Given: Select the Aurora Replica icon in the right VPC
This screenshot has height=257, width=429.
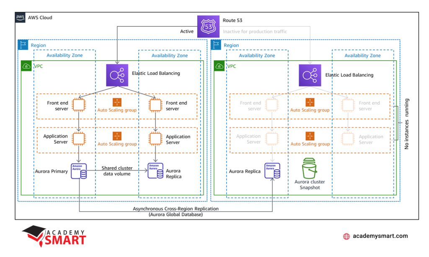Looking at the screenshot, I should [272, 170].
